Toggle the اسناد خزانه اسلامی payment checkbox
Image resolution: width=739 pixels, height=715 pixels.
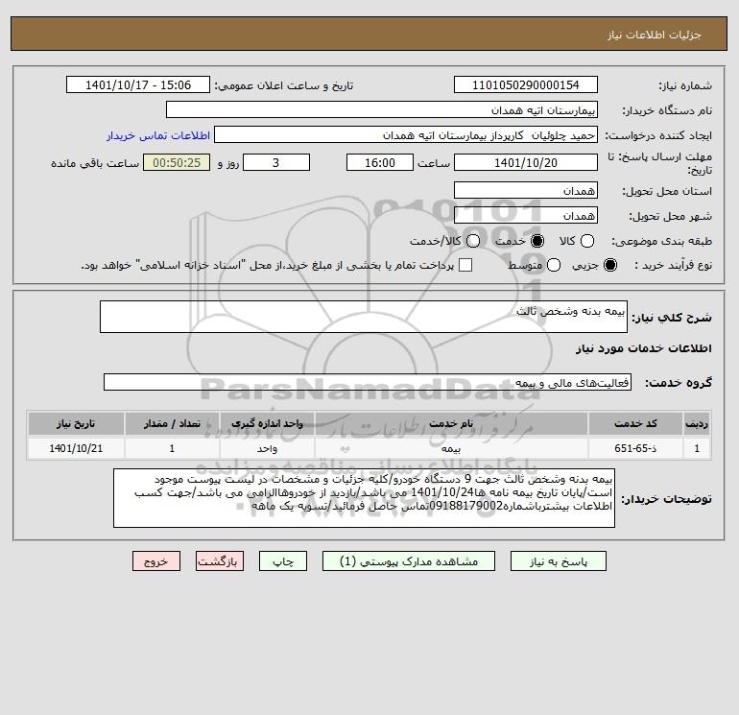[465, 265]
